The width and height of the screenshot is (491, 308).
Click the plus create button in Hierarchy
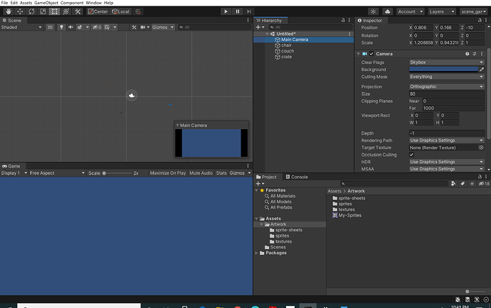pos(258,27)
